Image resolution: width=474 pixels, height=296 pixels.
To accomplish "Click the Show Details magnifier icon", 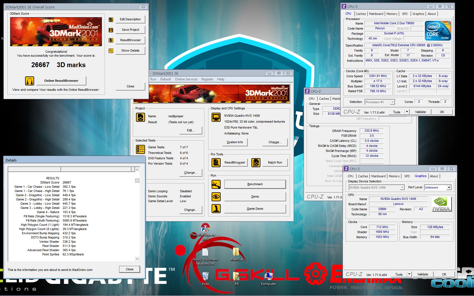I will (x=111, y=51).
